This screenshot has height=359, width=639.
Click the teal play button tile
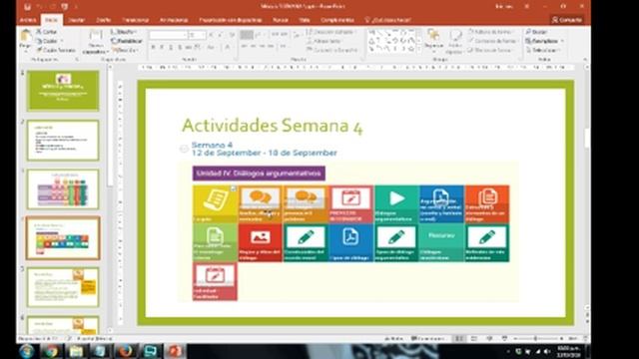396,203
